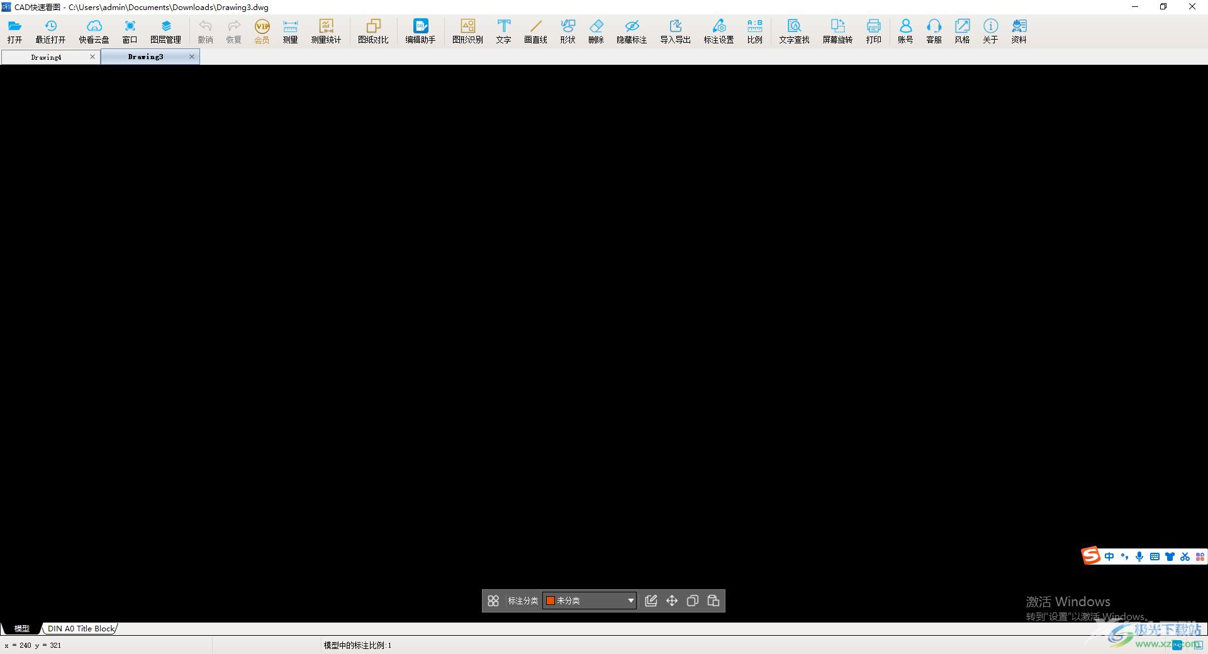Activate the 窗口 window zoom tool

[130, 31]
